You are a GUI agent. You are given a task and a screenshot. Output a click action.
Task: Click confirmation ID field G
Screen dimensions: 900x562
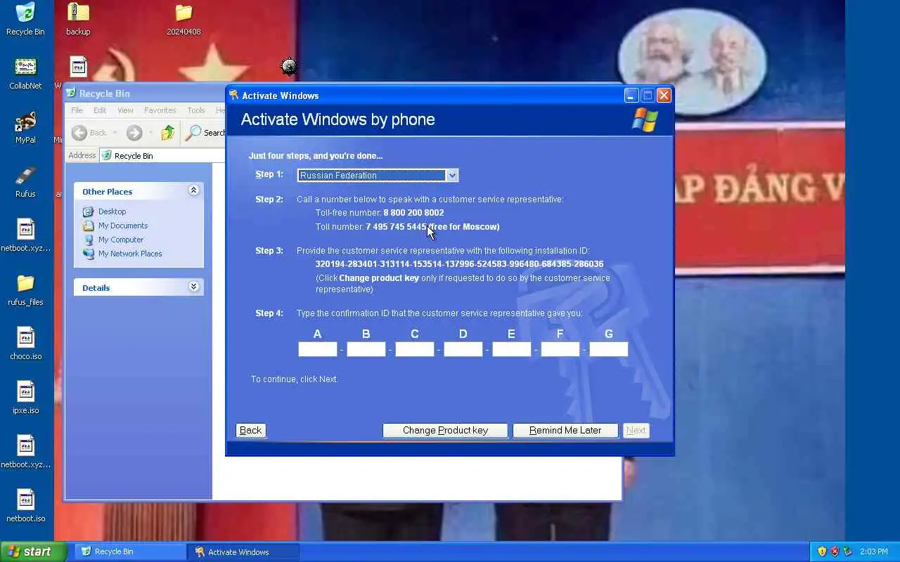point(609,349)
